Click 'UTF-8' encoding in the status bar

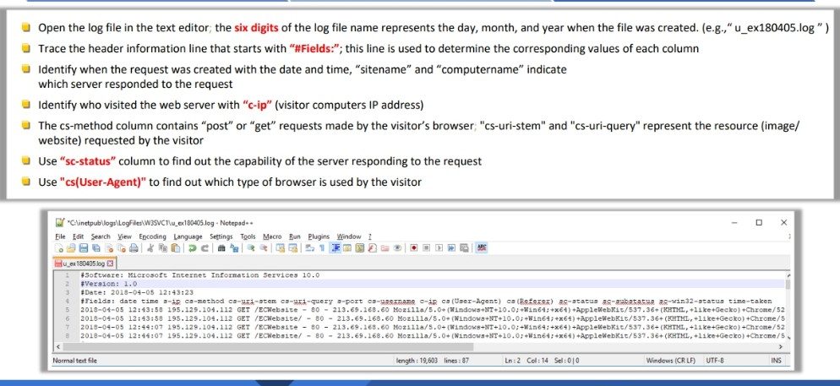pos(715,361)
